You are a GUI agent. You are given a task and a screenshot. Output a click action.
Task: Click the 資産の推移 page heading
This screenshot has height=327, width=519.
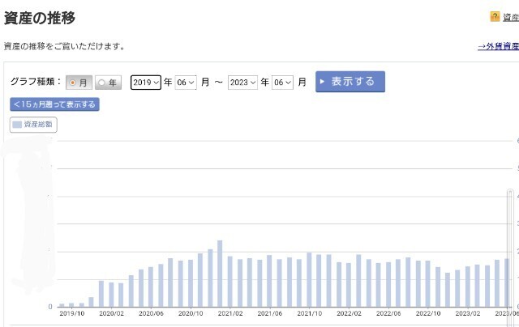(40, 18)
